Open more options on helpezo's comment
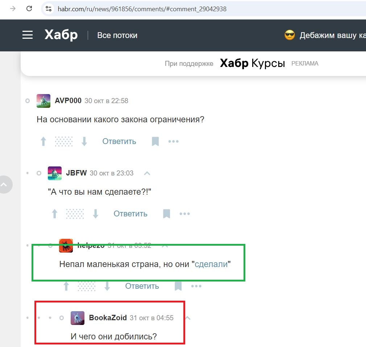Image resolution: width=366 pixels, height=347 pixels. point(196,286)
